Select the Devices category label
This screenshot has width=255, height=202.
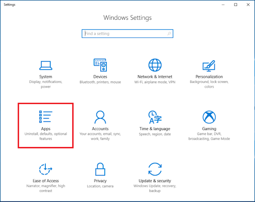[100, 77]
